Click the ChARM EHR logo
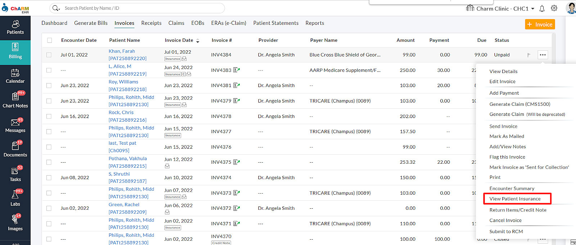 click(x=15, y=8)
